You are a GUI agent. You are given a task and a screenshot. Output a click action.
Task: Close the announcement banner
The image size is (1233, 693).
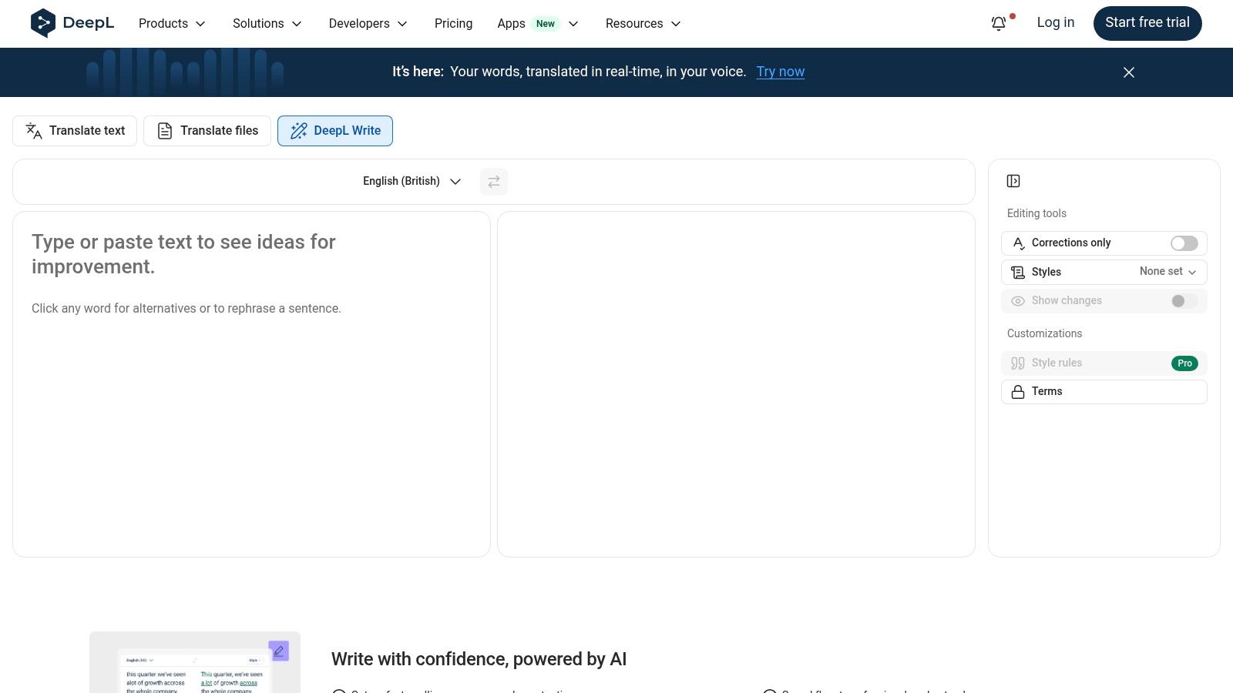pos(1129,72)
